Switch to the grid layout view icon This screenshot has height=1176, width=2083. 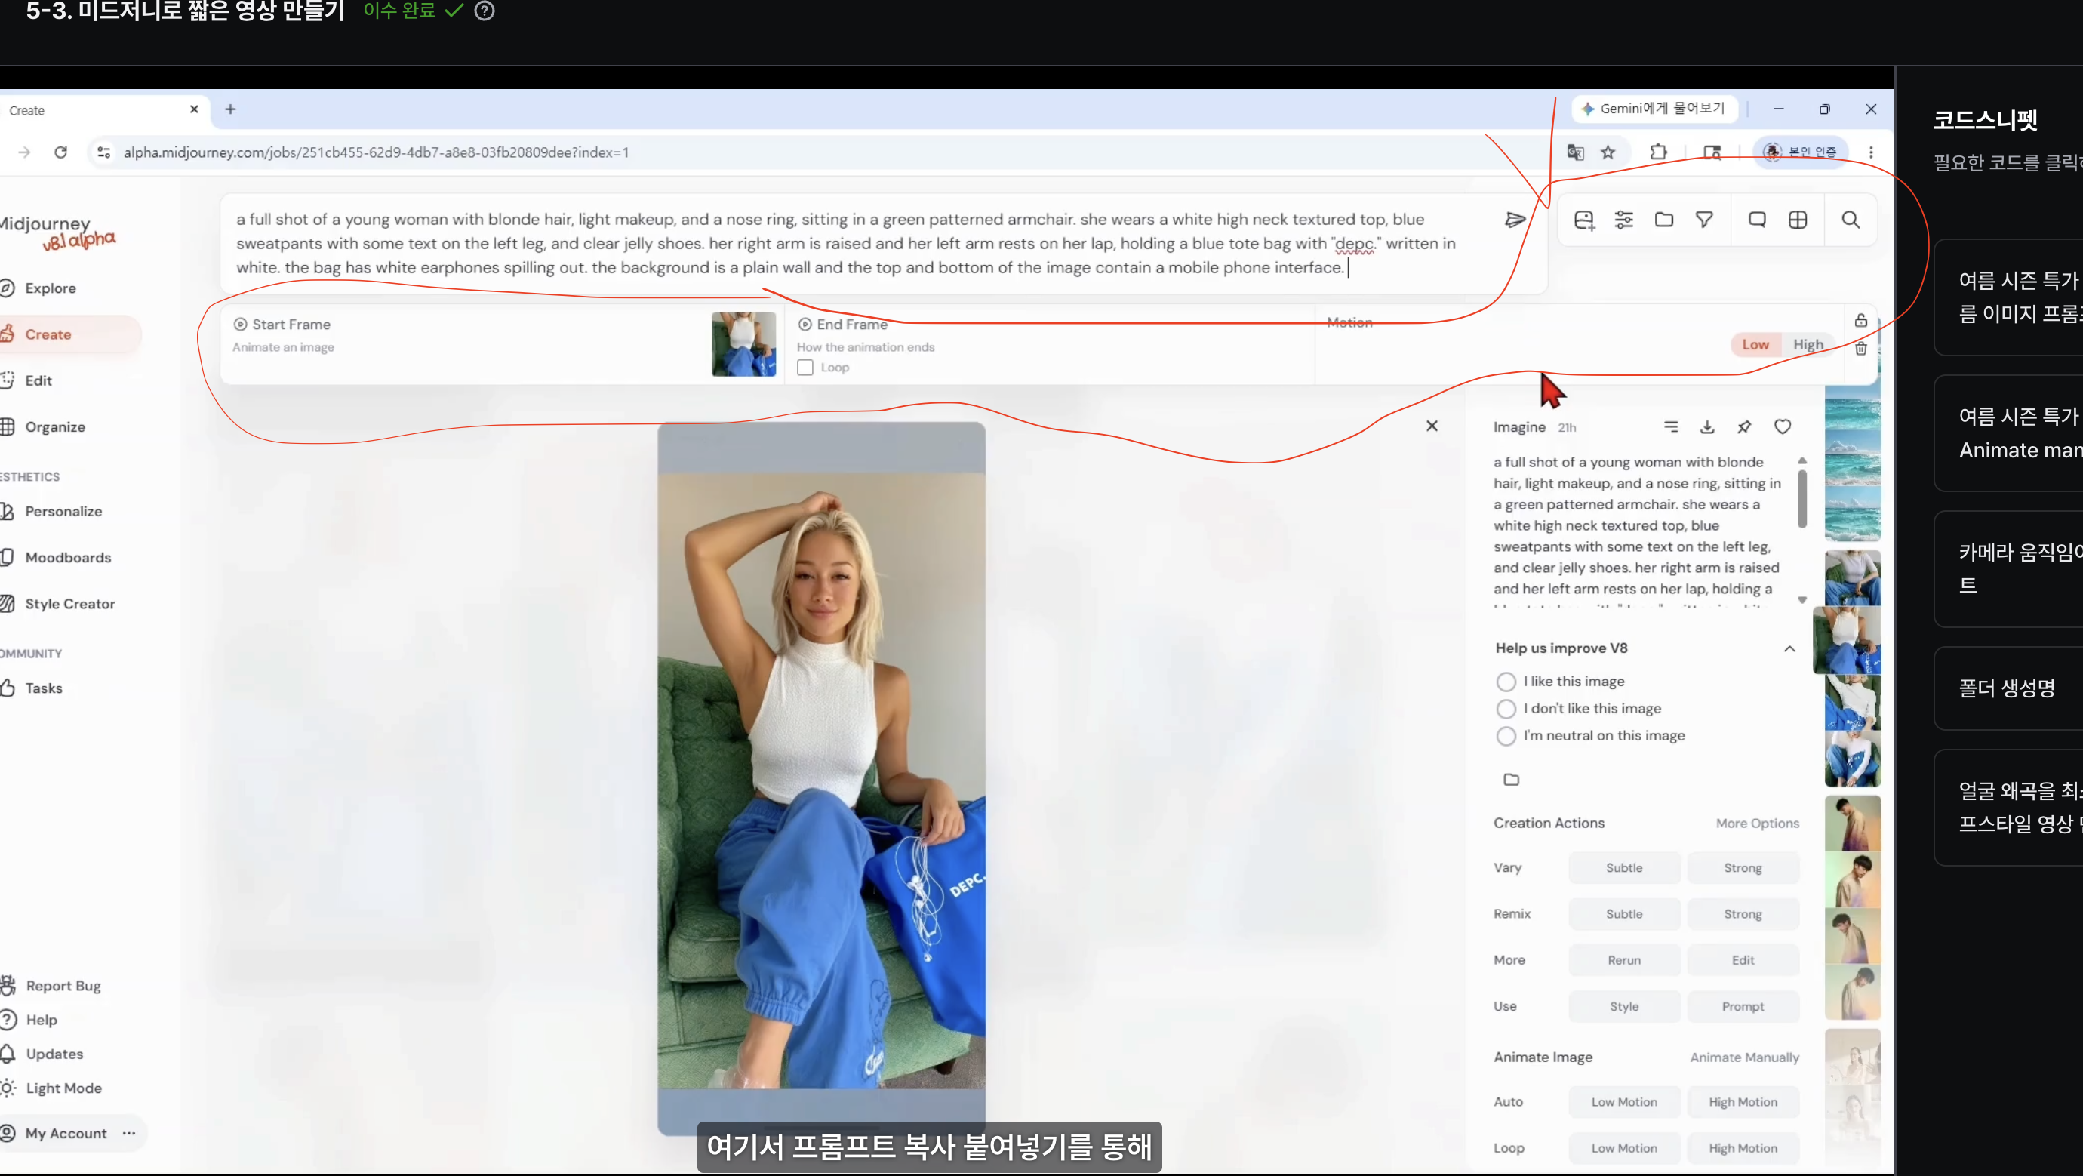pyautogui.click(x=1798, y=220)
